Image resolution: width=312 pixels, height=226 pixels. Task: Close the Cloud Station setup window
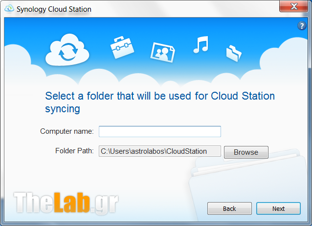[x=294, y=6]
